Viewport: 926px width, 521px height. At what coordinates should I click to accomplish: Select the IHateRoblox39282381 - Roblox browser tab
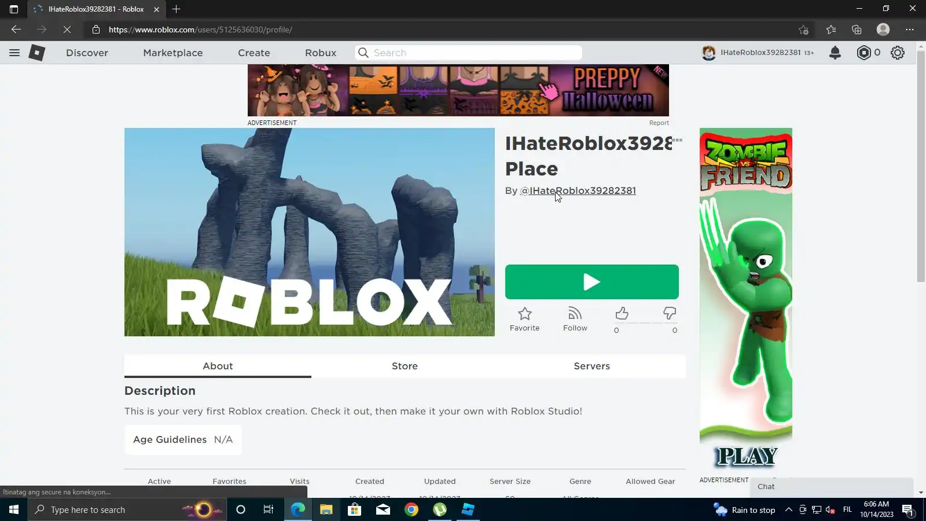(96, 9)
